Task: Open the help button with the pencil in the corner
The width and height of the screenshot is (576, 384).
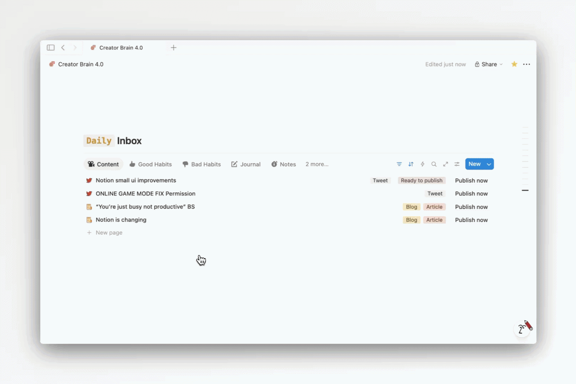Action: [522, 329]
